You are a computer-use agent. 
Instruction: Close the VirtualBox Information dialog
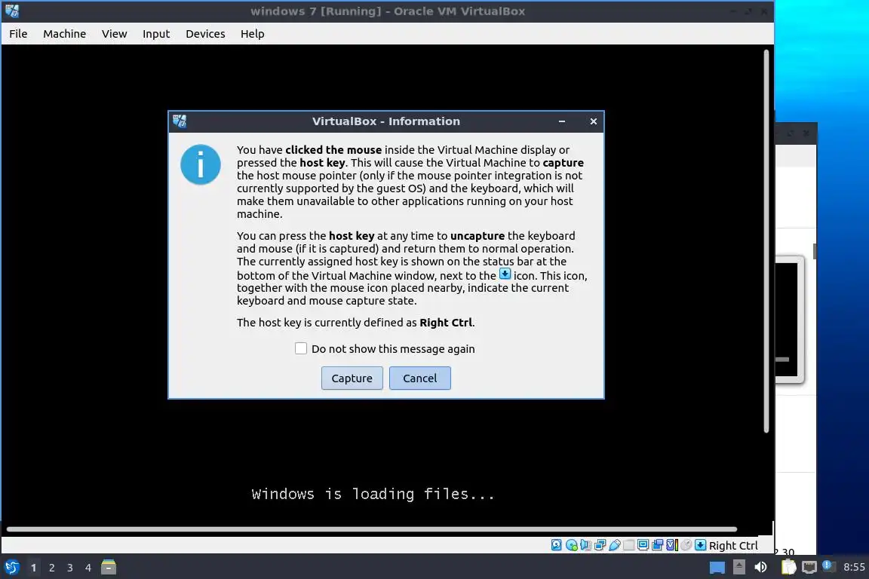coord(594,121)
